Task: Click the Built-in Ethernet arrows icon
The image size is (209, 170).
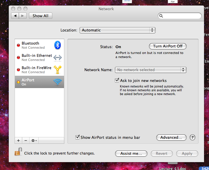Action: [x=58, y=57]
